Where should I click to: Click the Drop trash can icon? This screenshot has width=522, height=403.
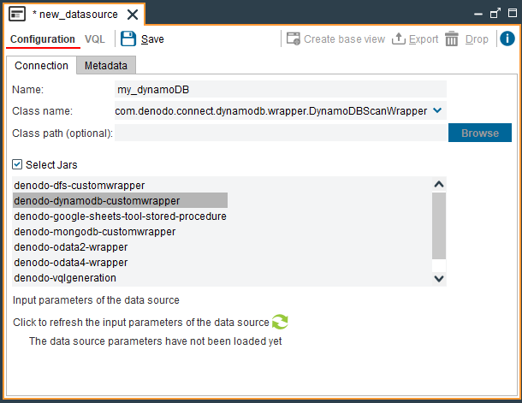click(x=452, y=39)
